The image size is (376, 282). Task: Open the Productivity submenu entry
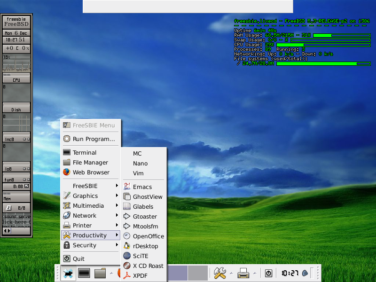point(91,235)
